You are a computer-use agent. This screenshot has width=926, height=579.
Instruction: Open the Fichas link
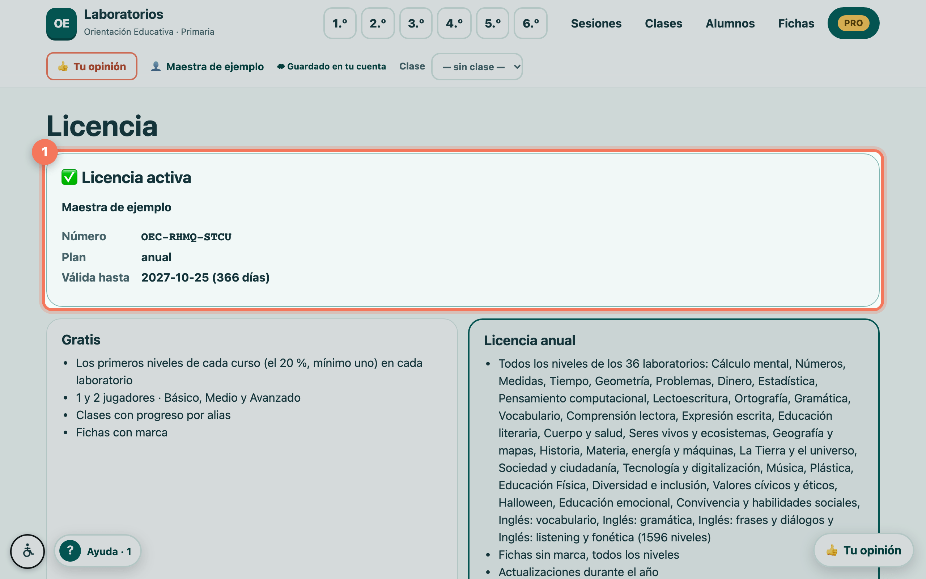(x=796, y=24)
